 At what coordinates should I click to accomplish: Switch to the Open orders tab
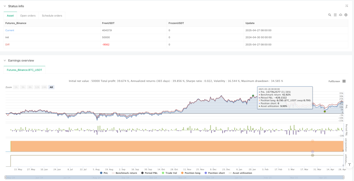point(28,15)
